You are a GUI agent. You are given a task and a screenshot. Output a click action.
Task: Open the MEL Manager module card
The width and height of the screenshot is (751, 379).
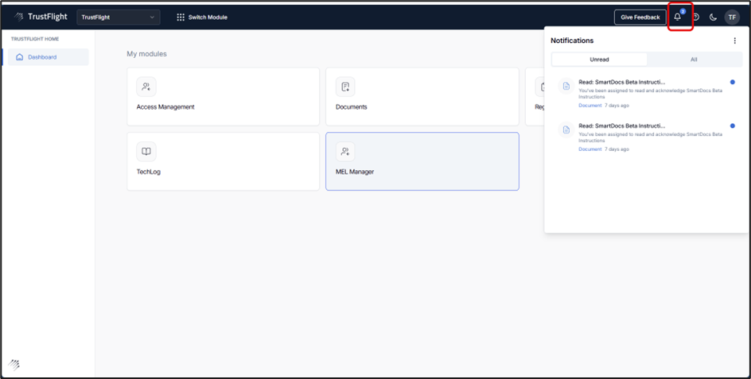(422, 161)
